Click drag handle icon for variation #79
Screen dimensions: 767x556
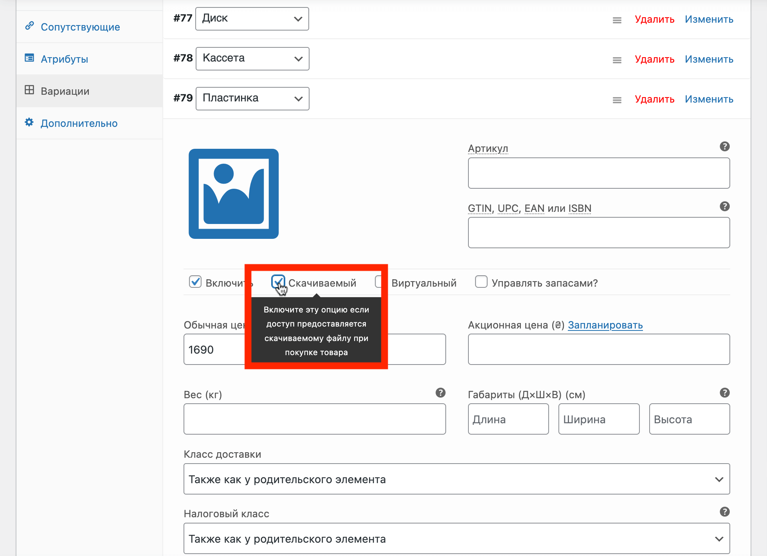617,100
